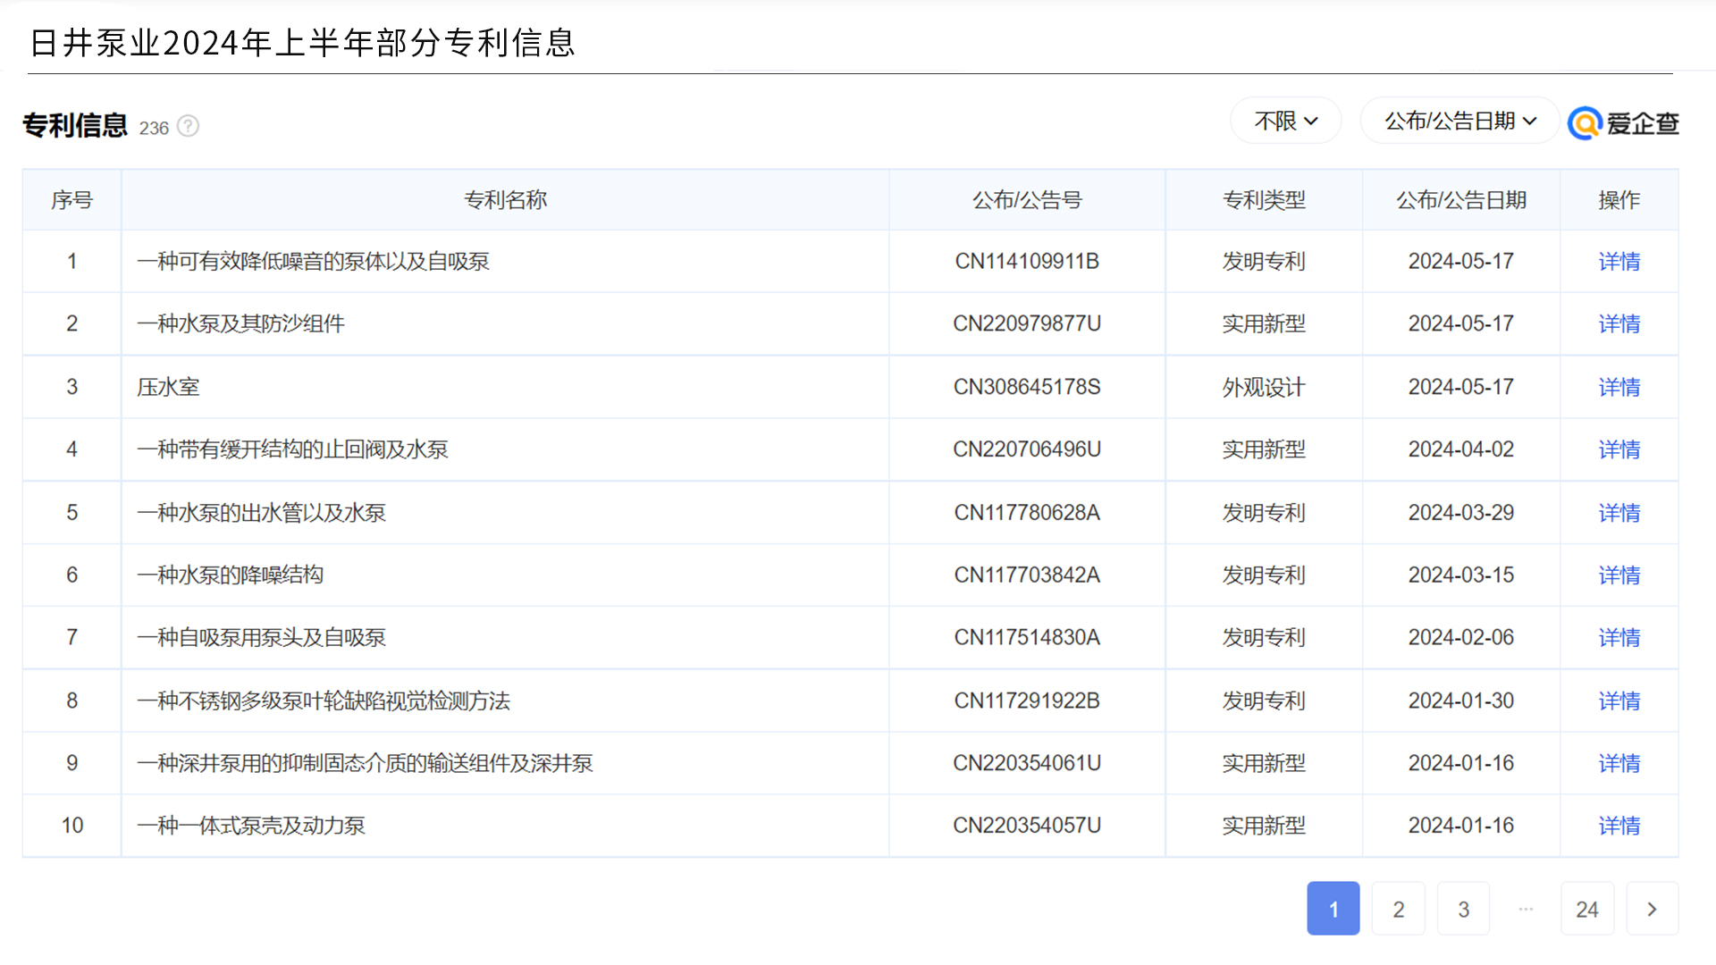This screenshot has height=965, width=1716.
Task: Open 详情 for 压水室 patent
Action: click(1619, 387)
